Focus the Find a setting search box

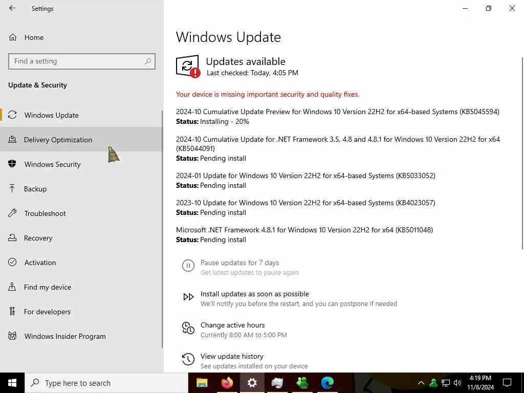[82, 61]
